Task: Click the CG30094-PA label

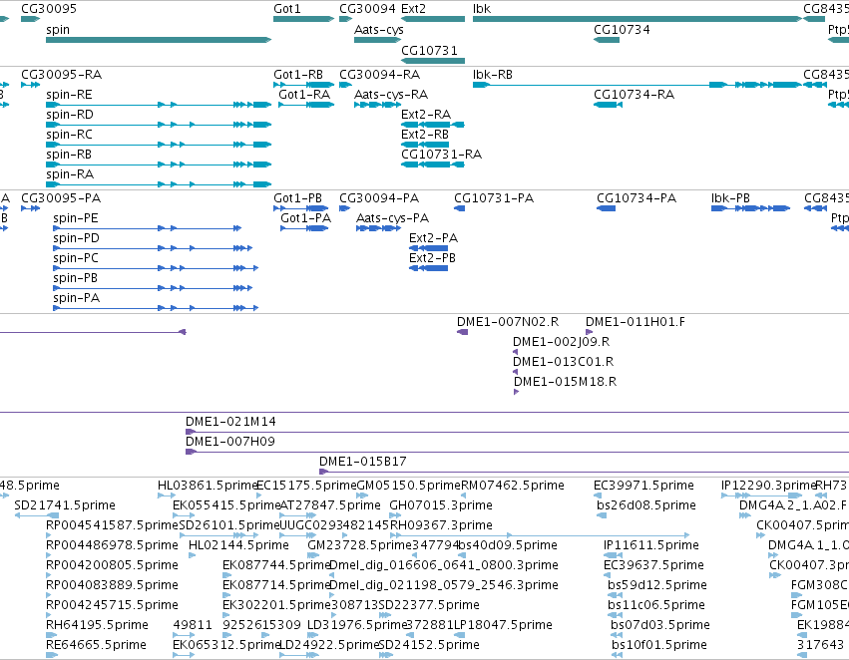Action: [379, 198]
